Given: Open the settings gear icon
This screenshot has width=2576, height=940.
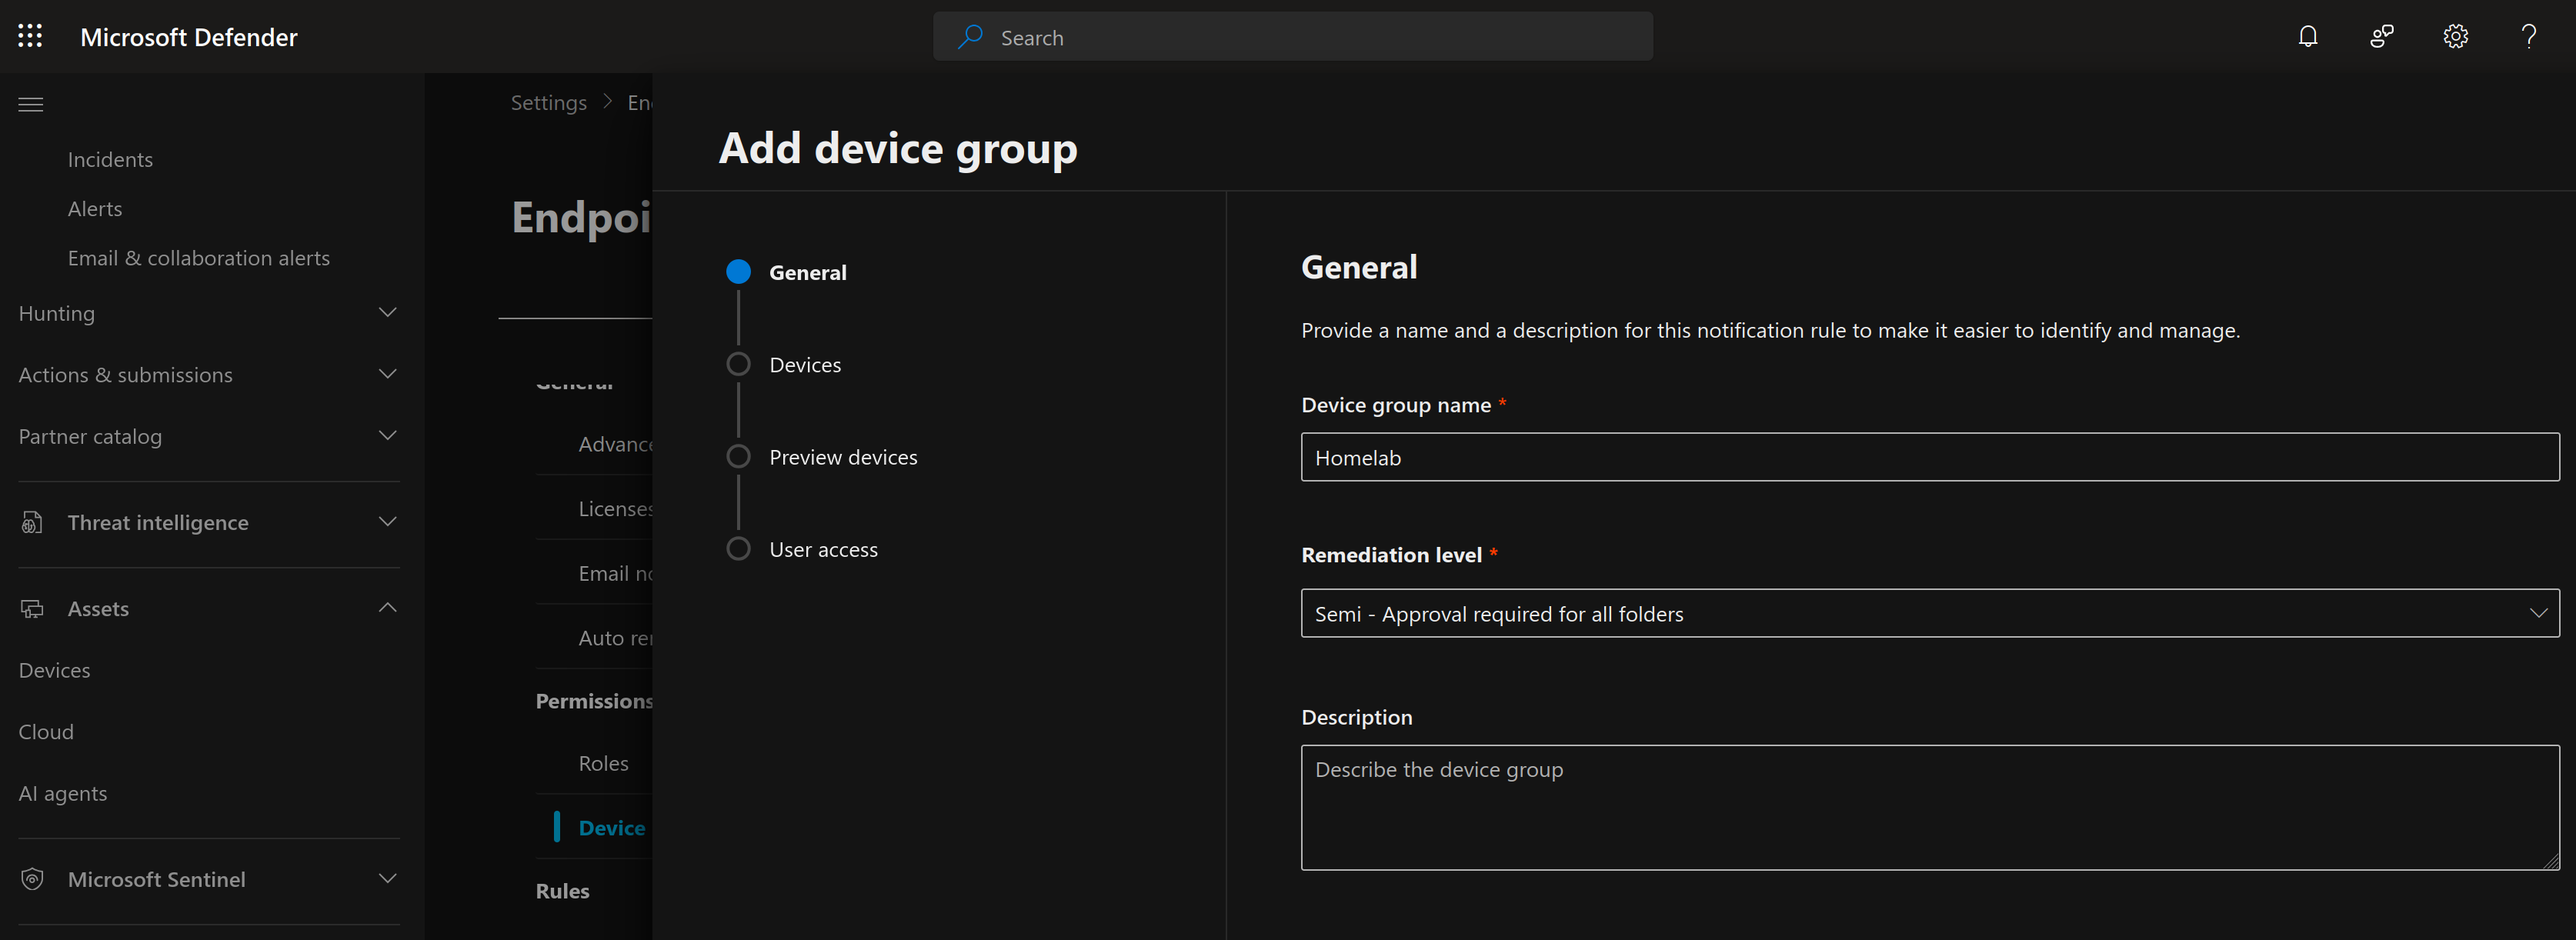Looking at the screenshot, I should click(x=2455, y=37).
